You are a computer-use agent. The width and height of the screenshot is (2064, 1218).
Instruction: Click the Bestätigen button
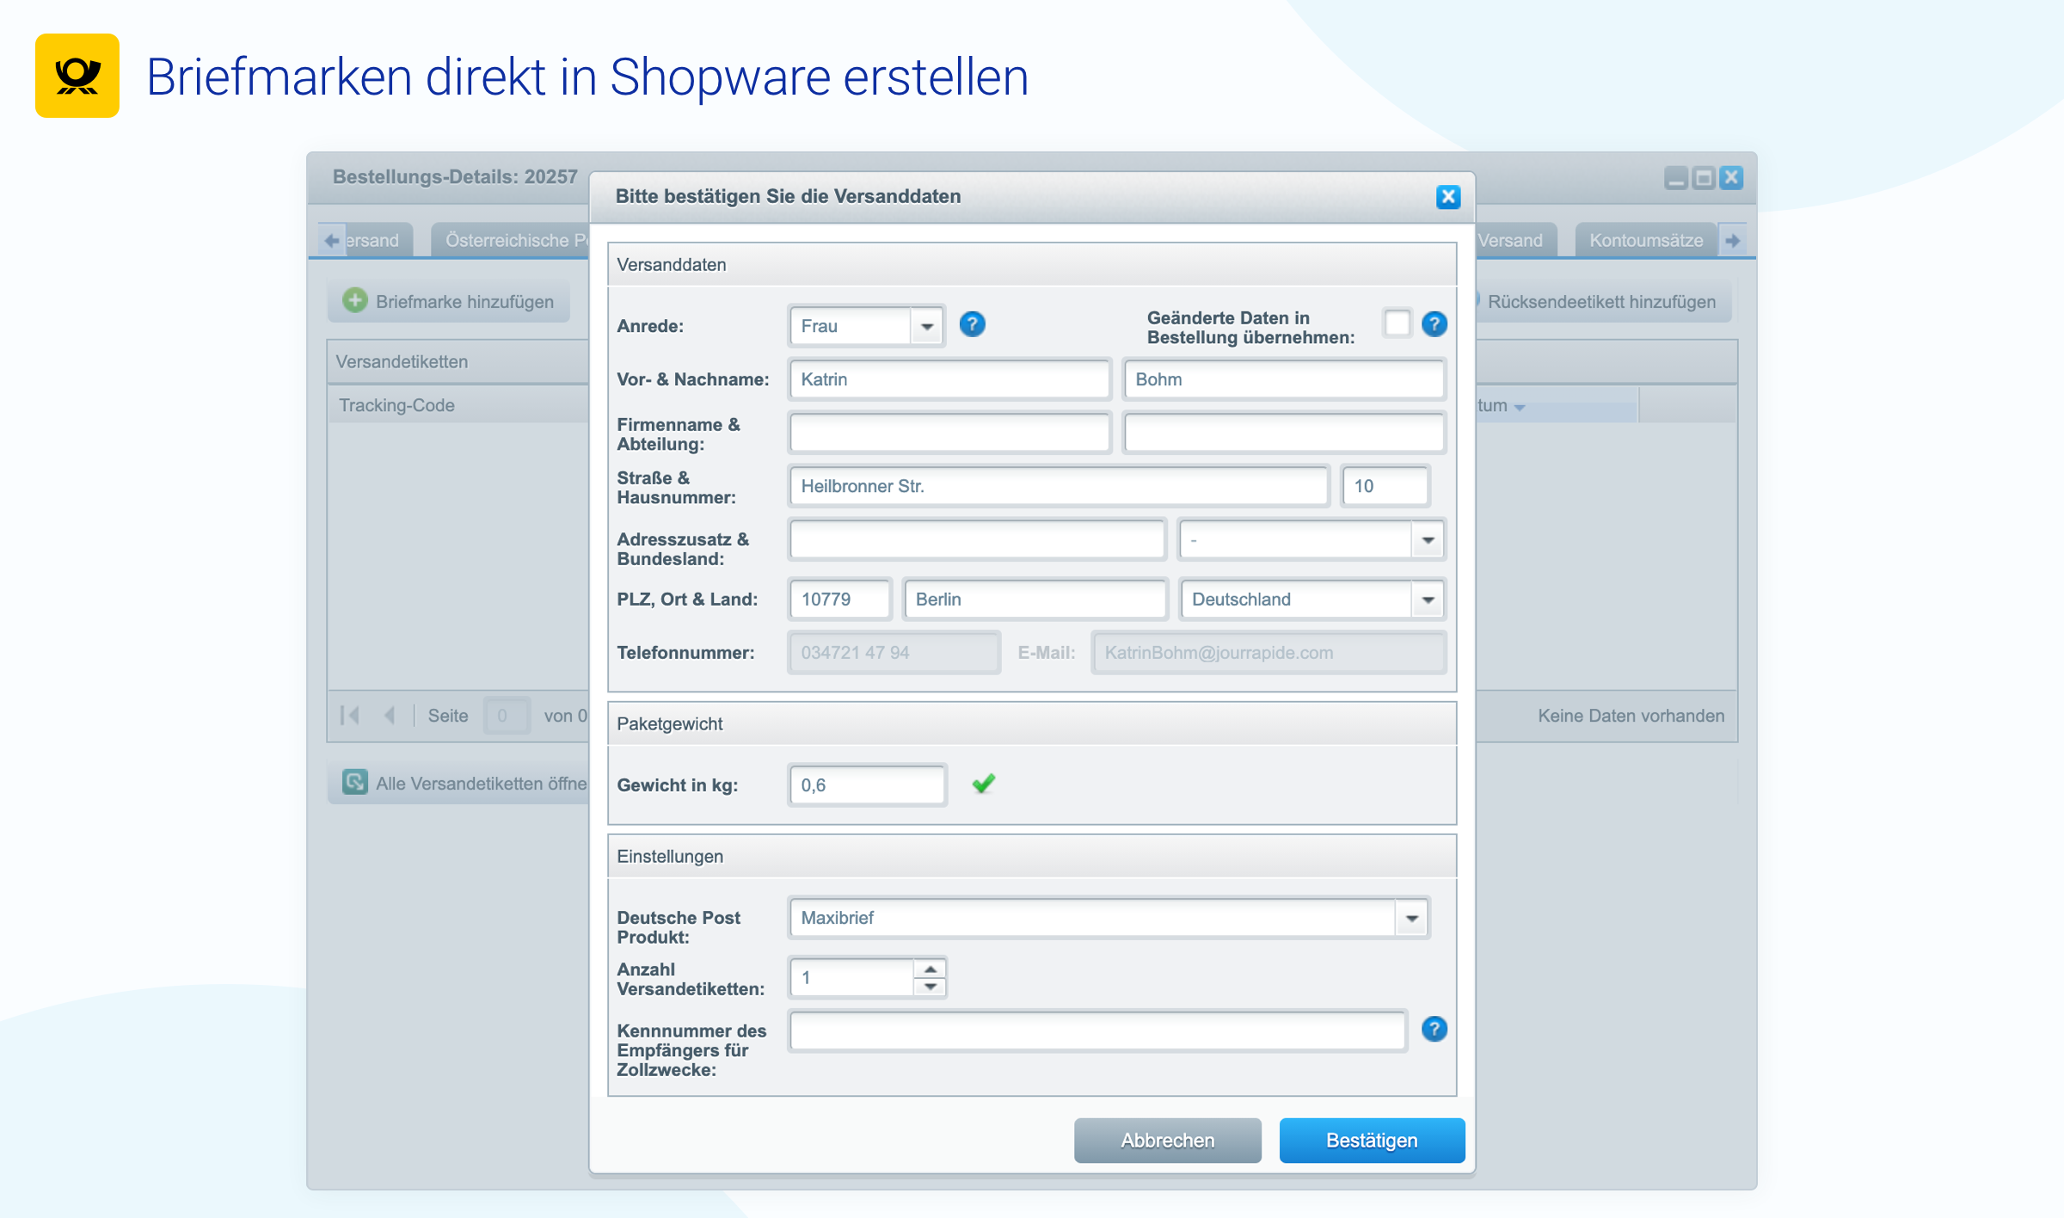1372,1141
